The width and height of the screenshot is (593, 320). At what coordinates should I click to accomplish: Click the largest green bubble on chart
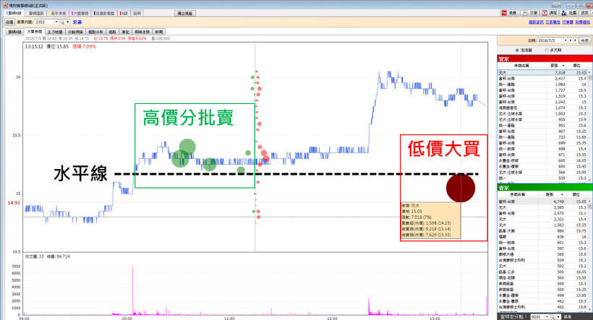click(187, 147)
